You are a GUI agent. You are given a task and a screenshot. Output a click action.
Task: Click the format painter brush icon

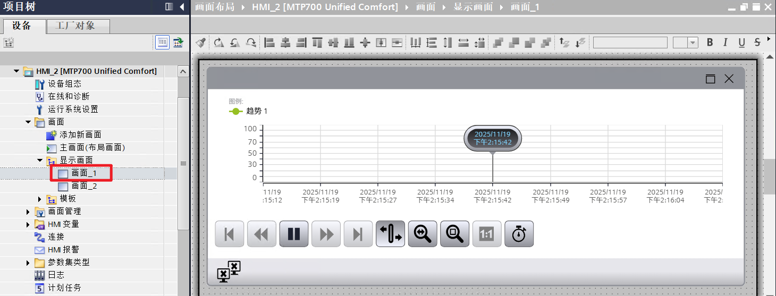[200, 43]
